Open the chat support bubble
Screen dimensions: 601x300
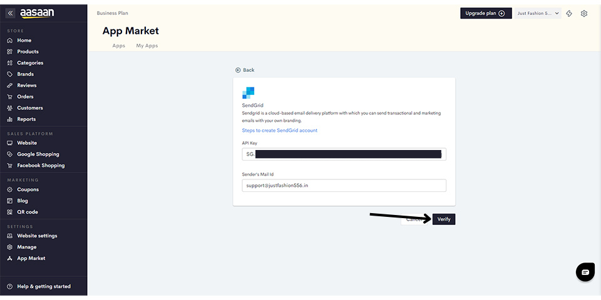tap(585, 272)
